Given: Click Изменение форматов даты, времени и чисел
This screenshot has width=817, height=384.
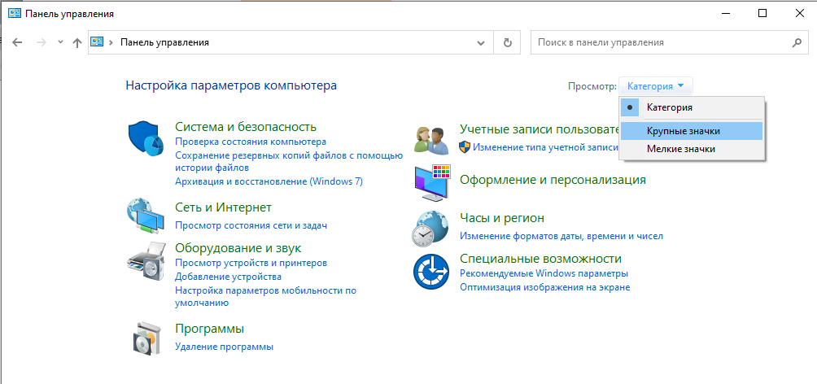Looking at the screenshot, I should coord(561,236).
